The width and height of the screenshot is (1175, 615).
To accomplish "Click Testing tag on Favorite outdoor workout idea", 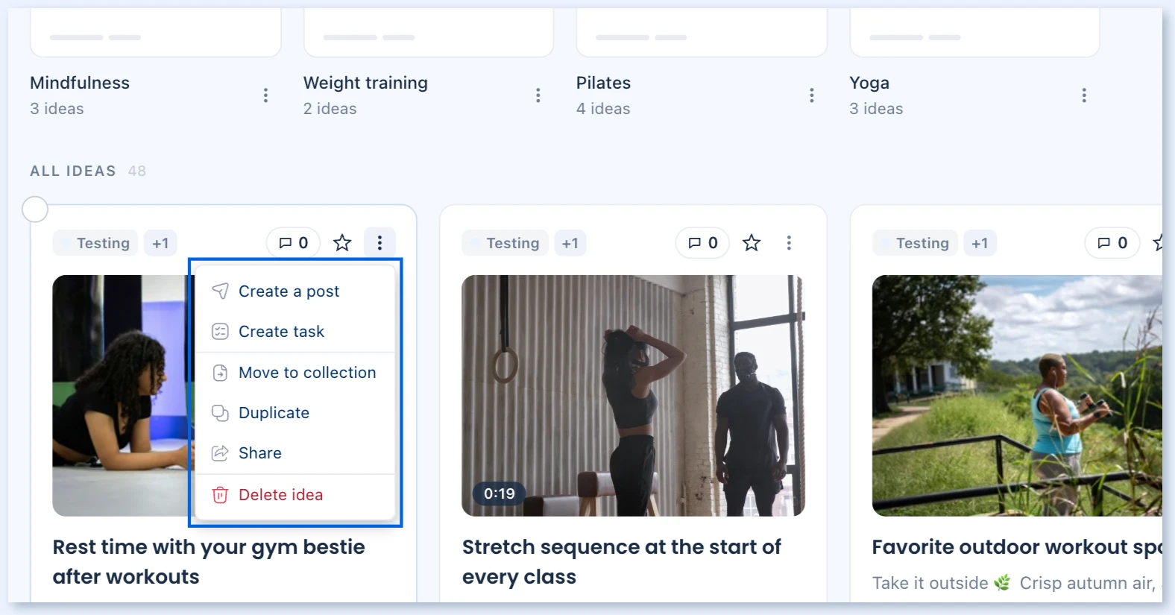I will click(915, 243).
